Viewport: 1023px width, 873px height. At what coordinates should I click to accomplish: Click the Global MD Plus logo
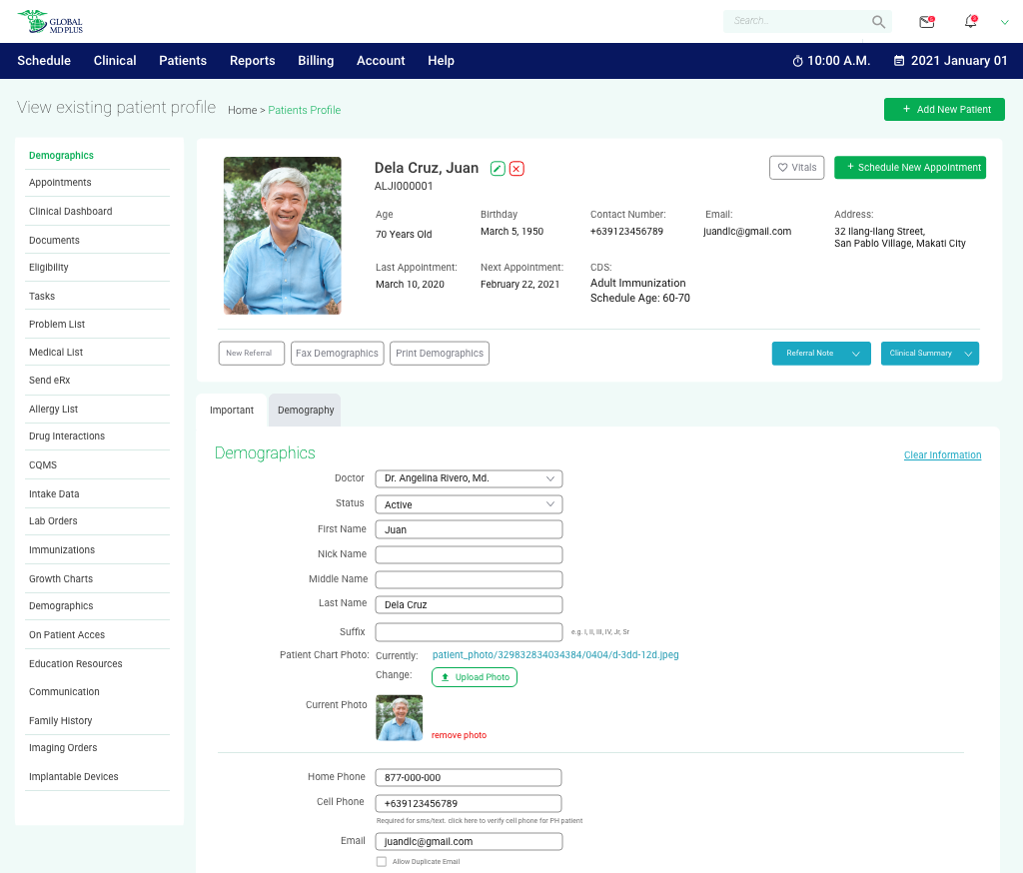50,22
